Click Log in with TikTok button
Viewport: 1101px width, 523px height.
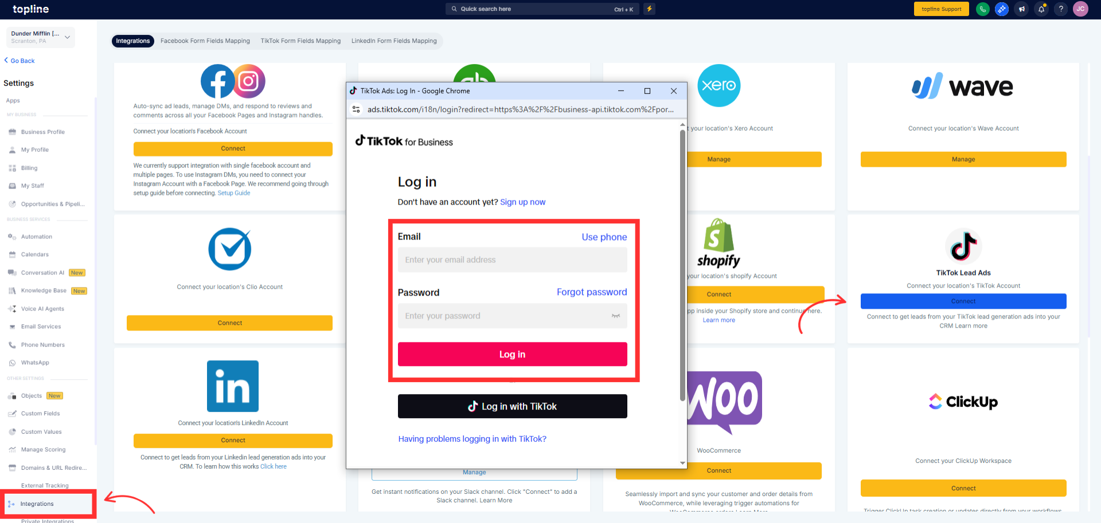tap(513, 407)
